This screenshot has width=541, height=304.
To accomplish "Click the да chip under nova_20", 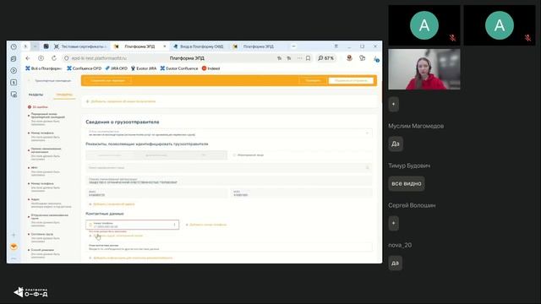I will click(395, 263).
